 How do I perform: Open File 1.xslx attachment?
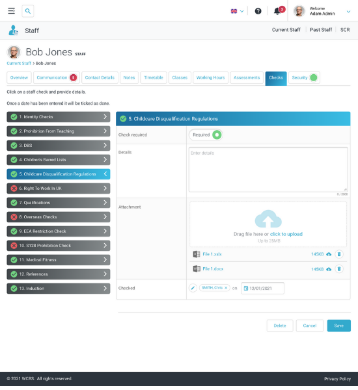pyautogui.click(x=212, y=254)
